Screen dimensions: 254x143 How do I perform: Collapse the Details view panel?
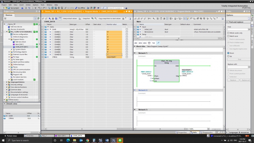pyautogui.click(x=4, y=104)
